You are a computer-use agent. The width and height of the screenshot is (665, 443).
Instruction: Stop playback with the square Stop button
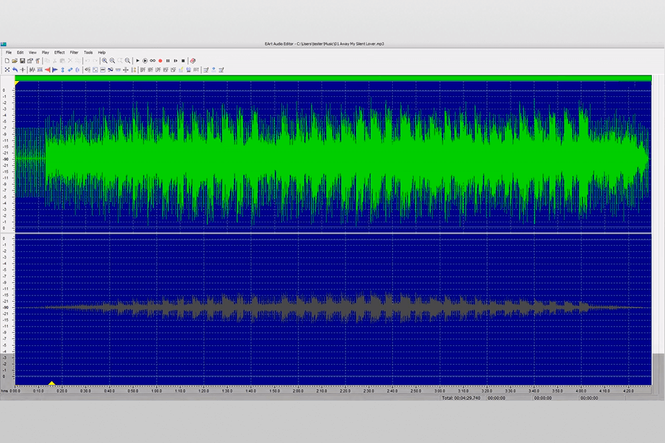tap(183, 61)
